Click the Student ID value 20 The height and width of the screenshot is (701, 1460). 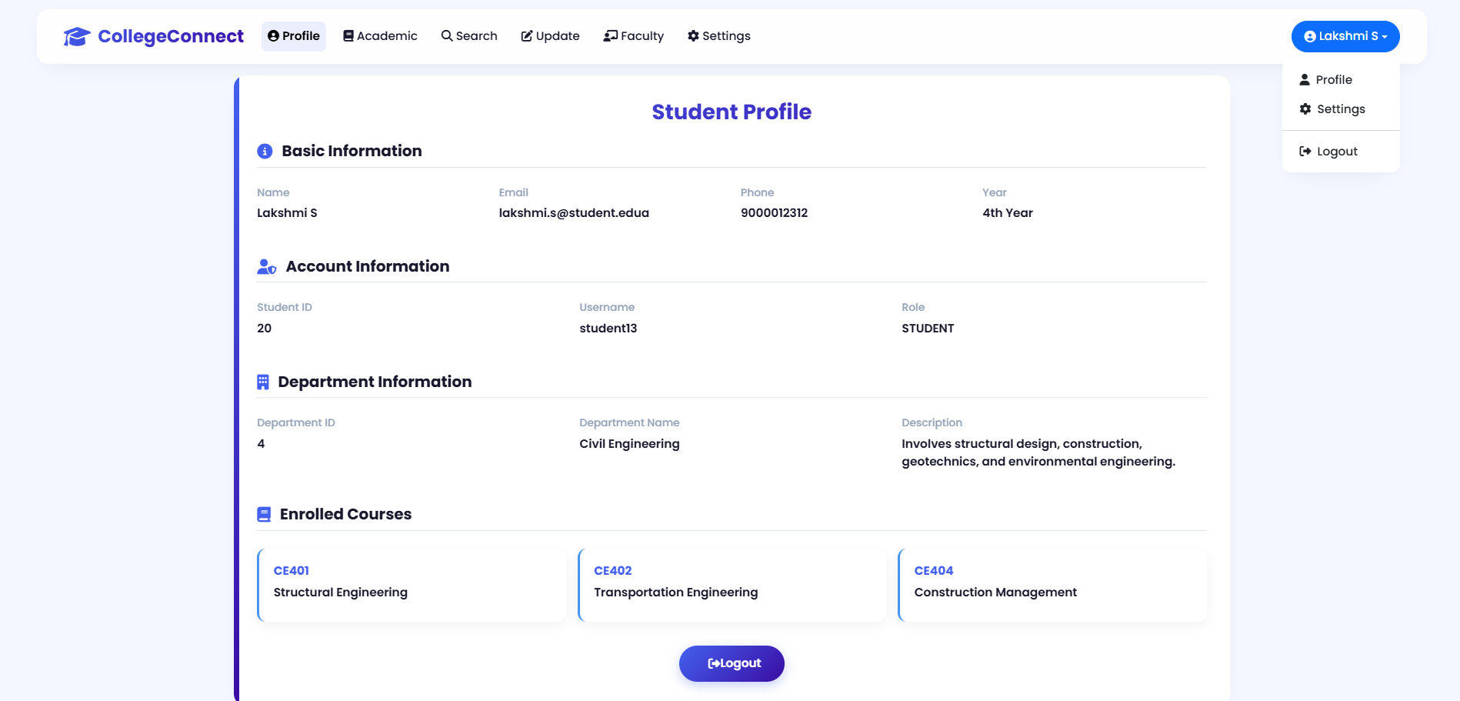click(x=264, y=329)
